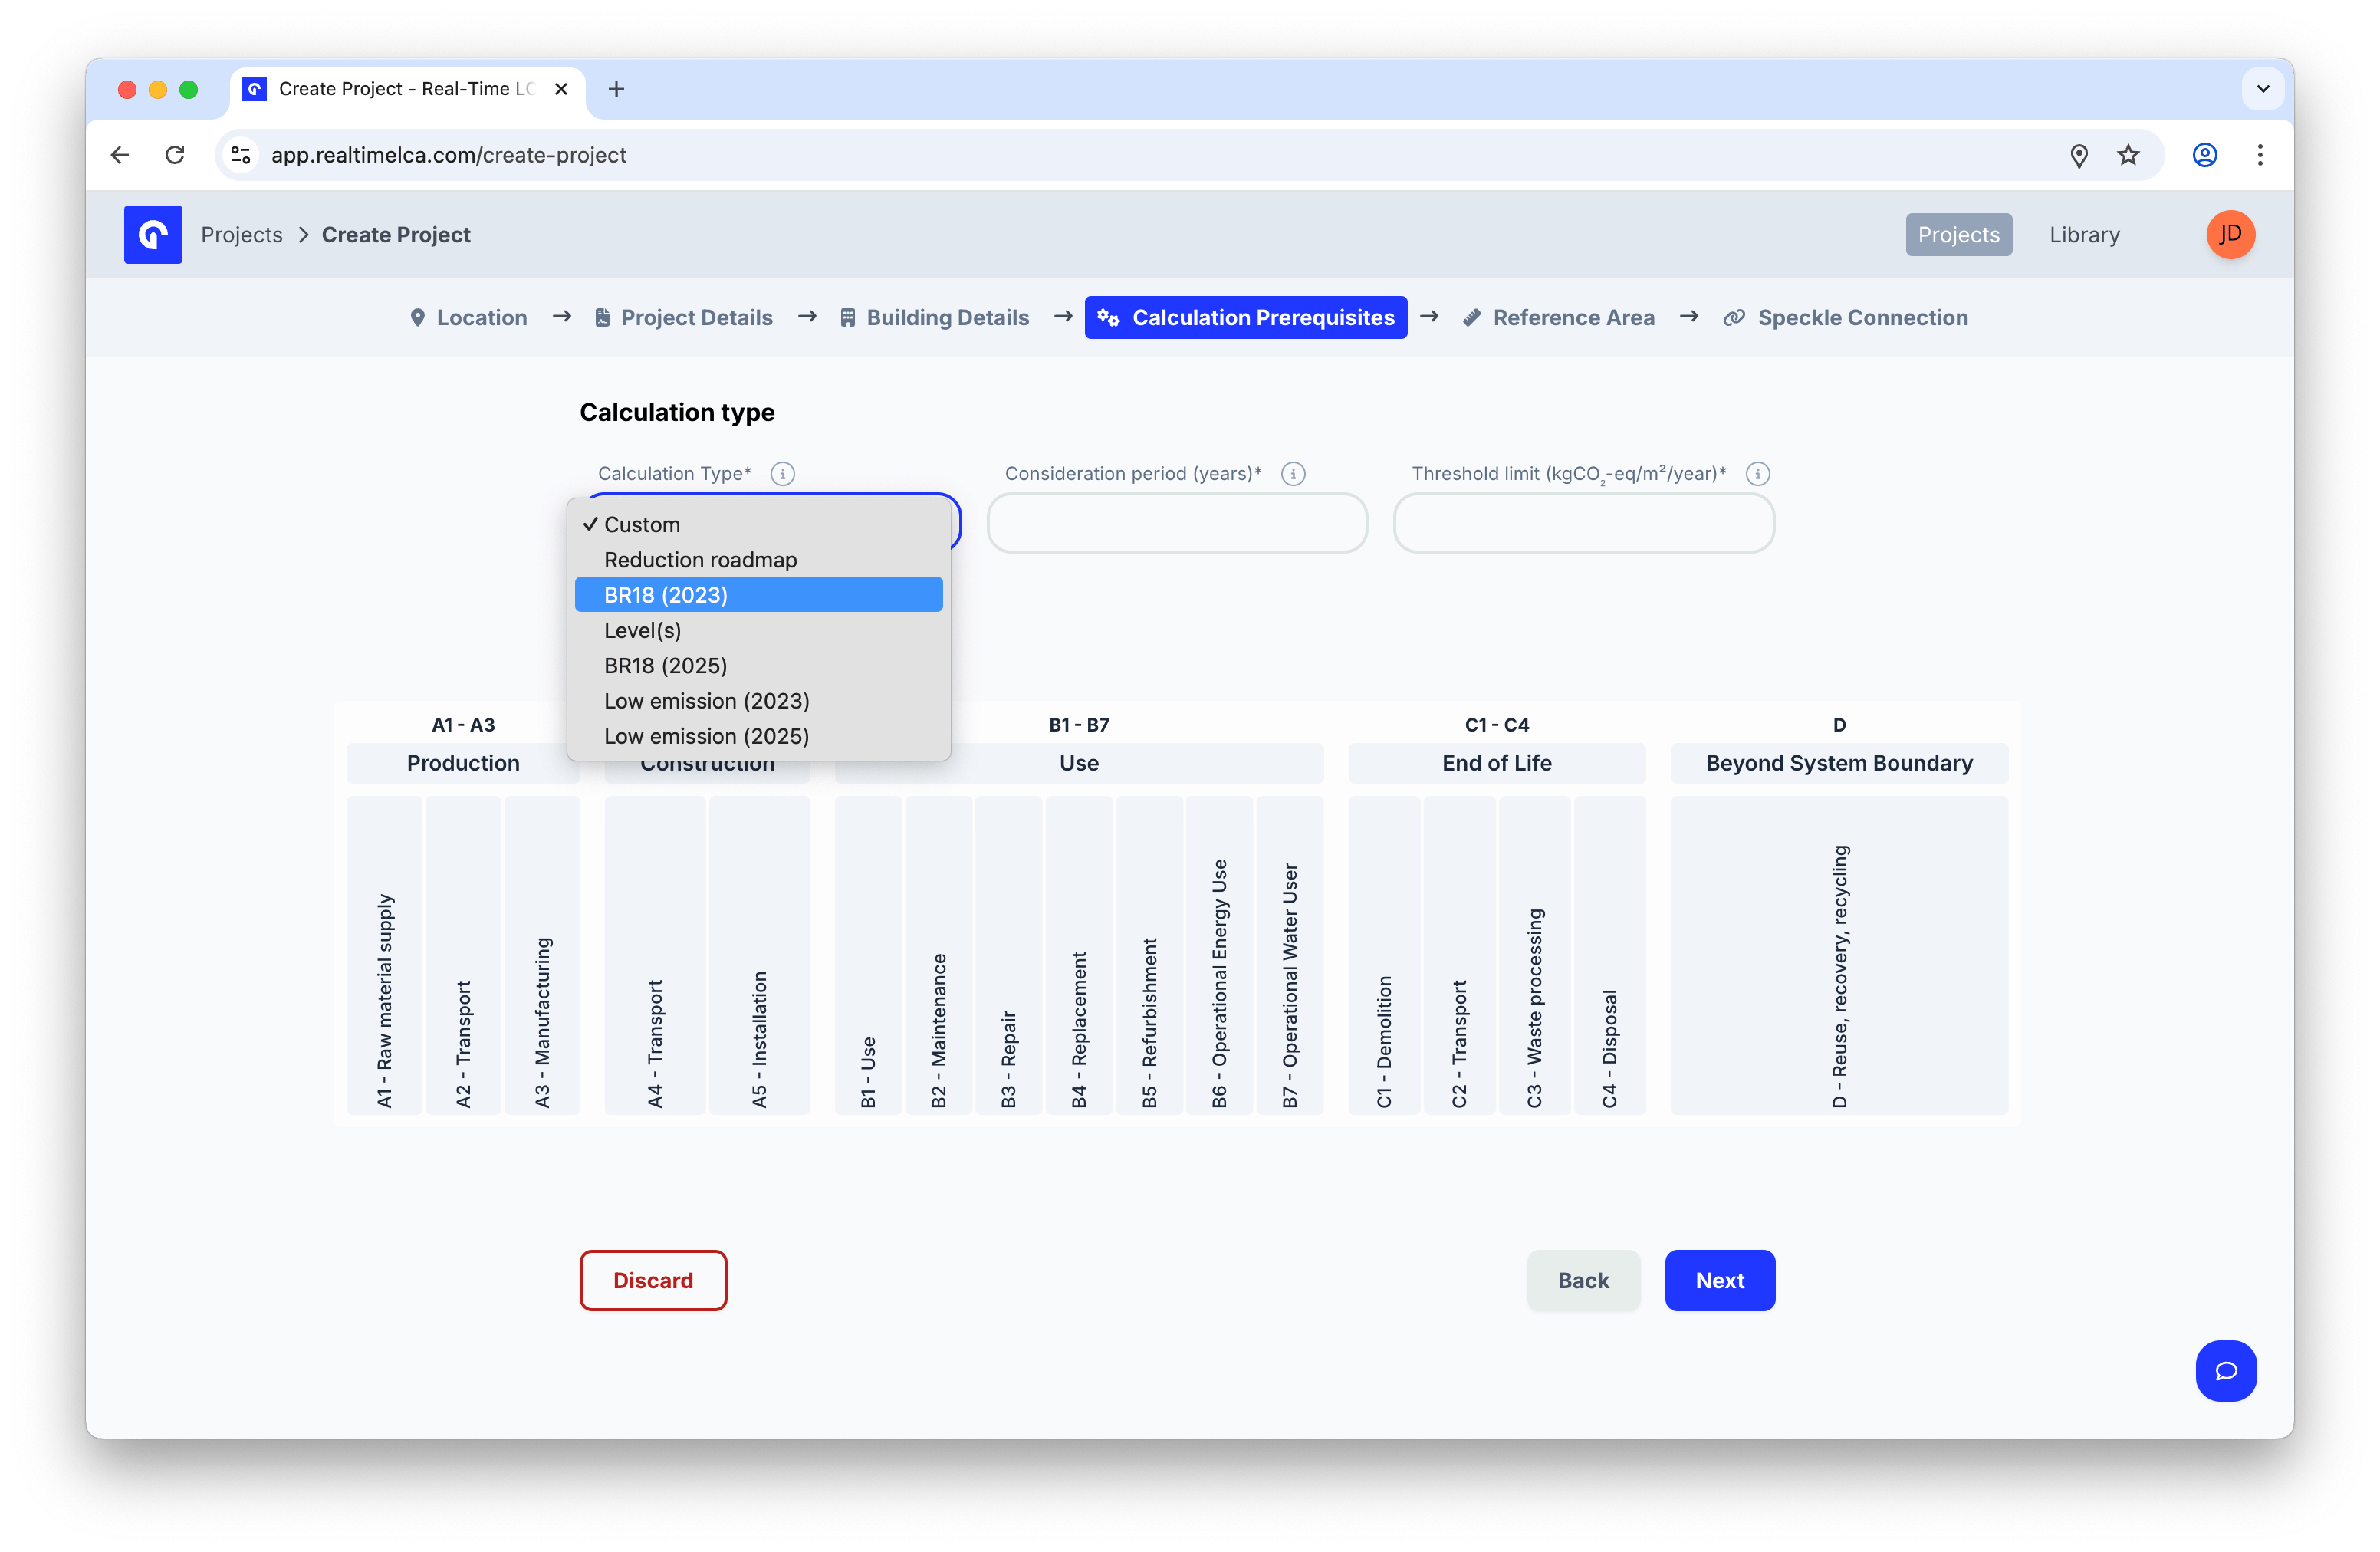
Task: Go to Reference Area step
Action: 1559,317
